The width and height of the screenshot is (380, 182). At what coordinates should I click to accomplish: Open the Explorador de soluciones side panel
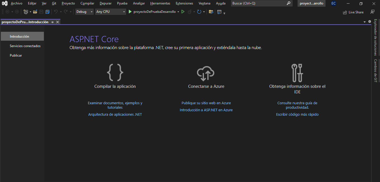coord(376,37)
